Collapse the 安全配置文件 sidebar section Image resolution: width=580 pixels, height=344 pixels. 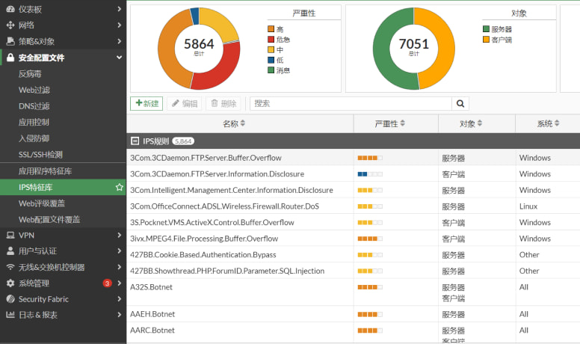119,58
